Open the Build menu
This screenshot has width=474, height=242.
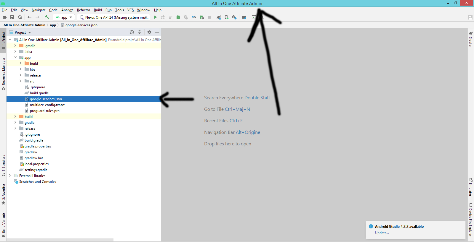(x=98, y=10)
